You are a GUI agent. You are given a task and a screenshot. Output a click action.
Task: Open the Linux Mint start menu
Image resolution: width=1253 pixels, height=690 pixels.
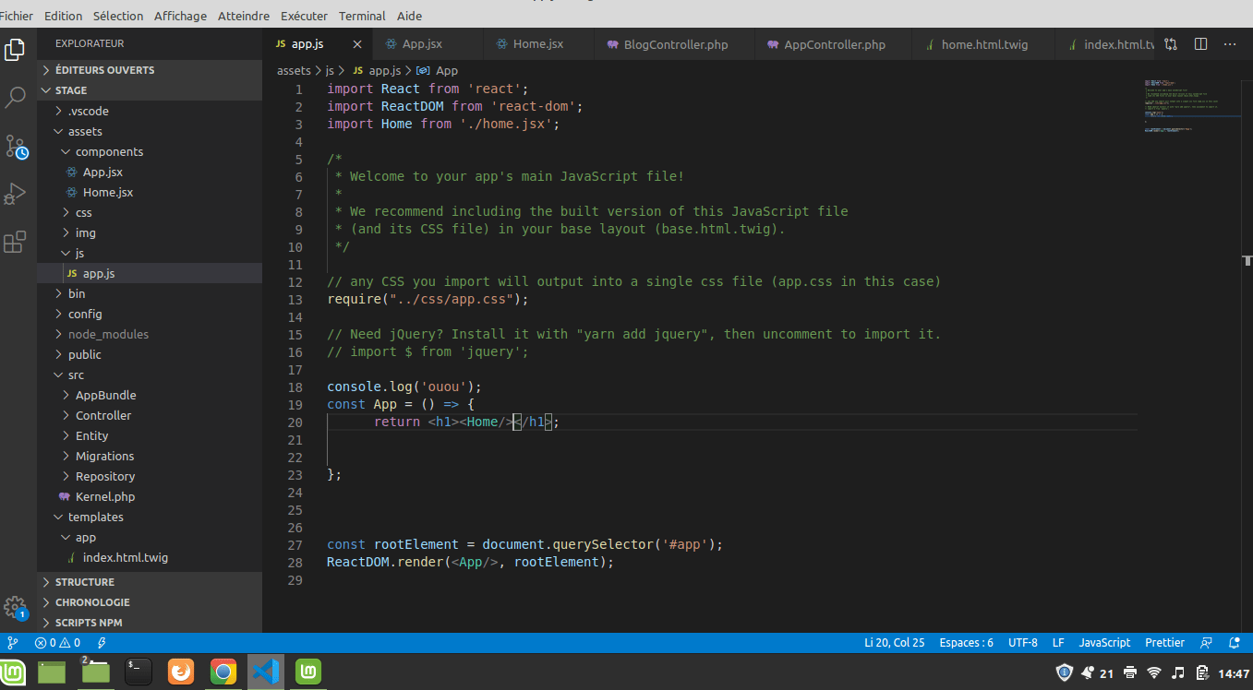coord(13,672)
